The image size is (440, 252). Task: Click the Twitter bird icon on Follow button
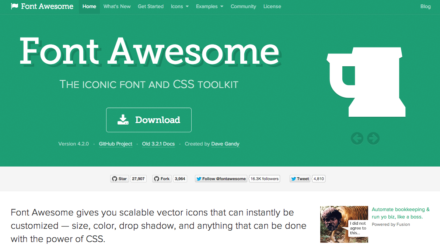pyautogui.click(x=199, y=178)
